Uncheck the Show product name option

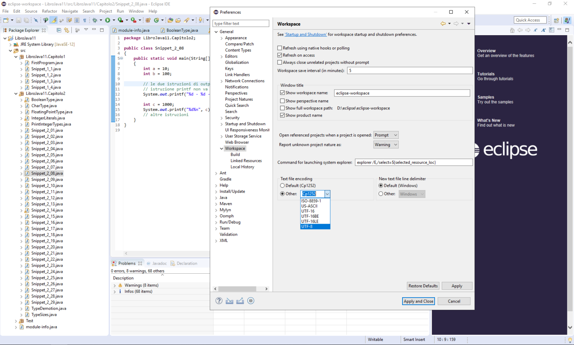pos(283,115)
